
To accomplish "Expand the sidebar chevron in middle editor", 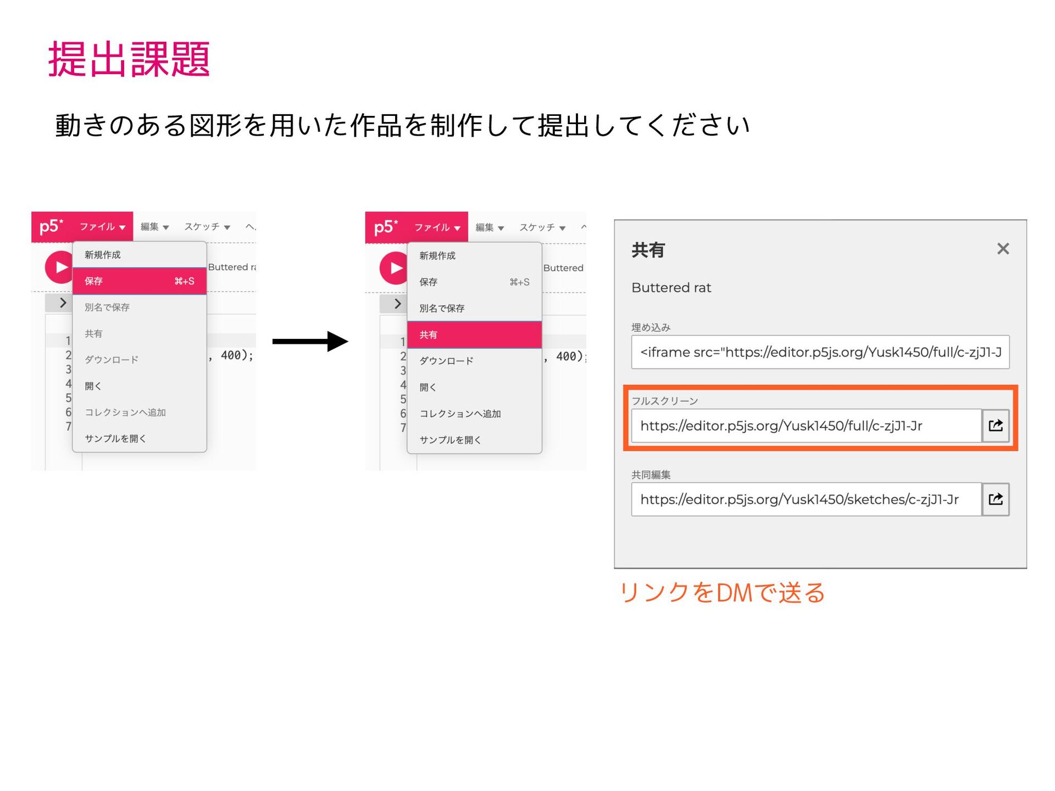I will pos(397,304).
